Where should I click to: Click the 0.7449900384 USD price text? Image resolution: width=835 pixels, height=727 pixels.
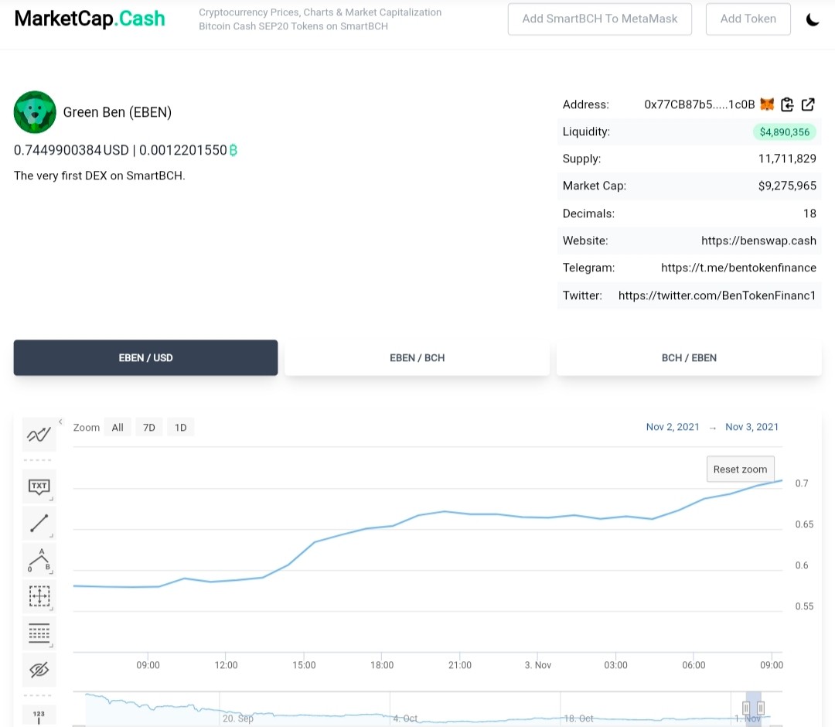[x=71, y=150]
